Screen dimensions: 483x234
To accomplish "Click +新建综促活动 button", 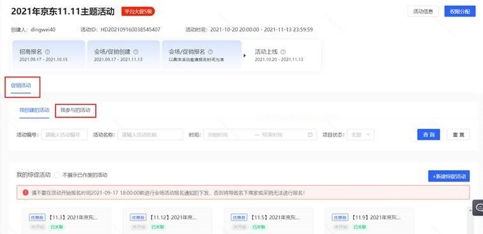I will pyautogui.click(x=448, y=176).
